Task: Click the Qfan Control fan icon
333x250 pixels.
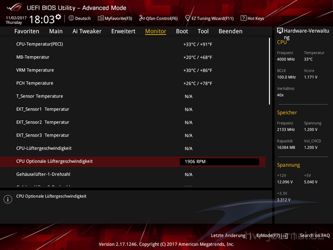Action: (142, 18)
